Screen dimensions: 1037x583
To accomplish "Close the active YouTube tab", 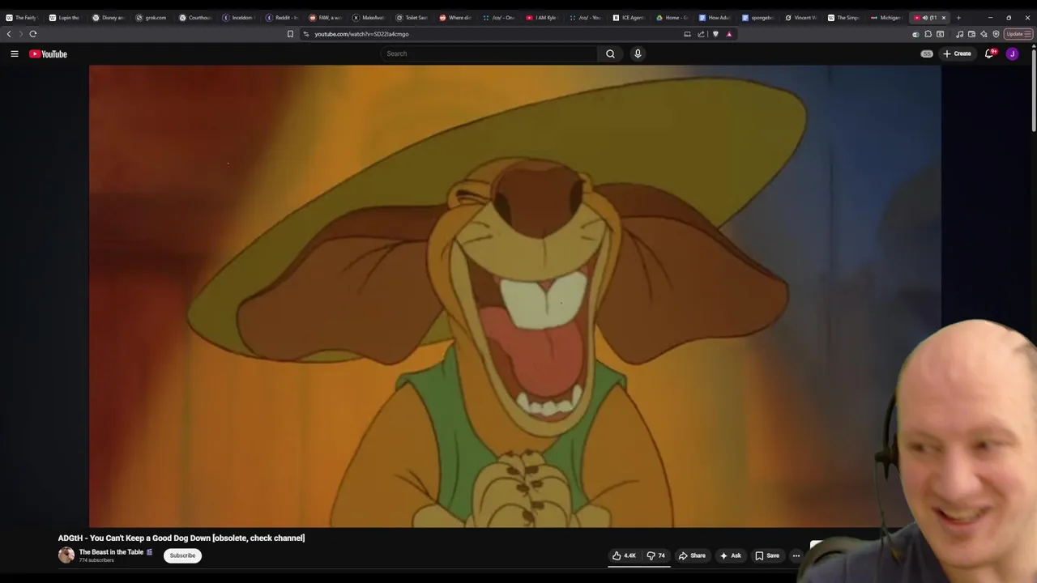I will click(943, 17).
